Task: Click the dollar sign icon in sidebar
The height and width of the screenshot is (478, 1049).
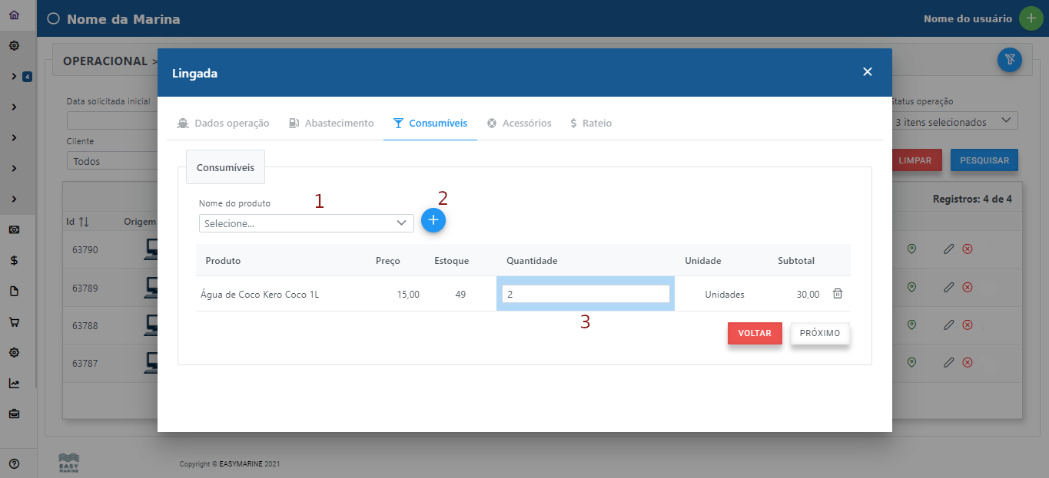Action: (x=14, y=260)
